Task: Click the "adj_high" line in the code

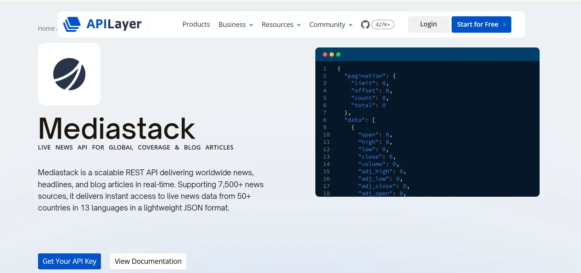Action: (x=382, y=171)
